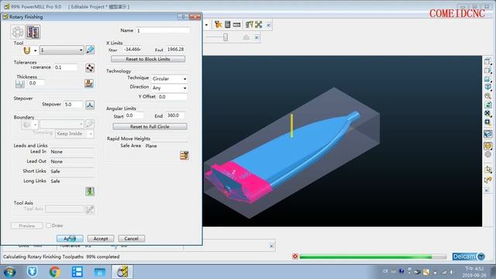Open Google Chrome from taskbar

[x=55, y=272]
